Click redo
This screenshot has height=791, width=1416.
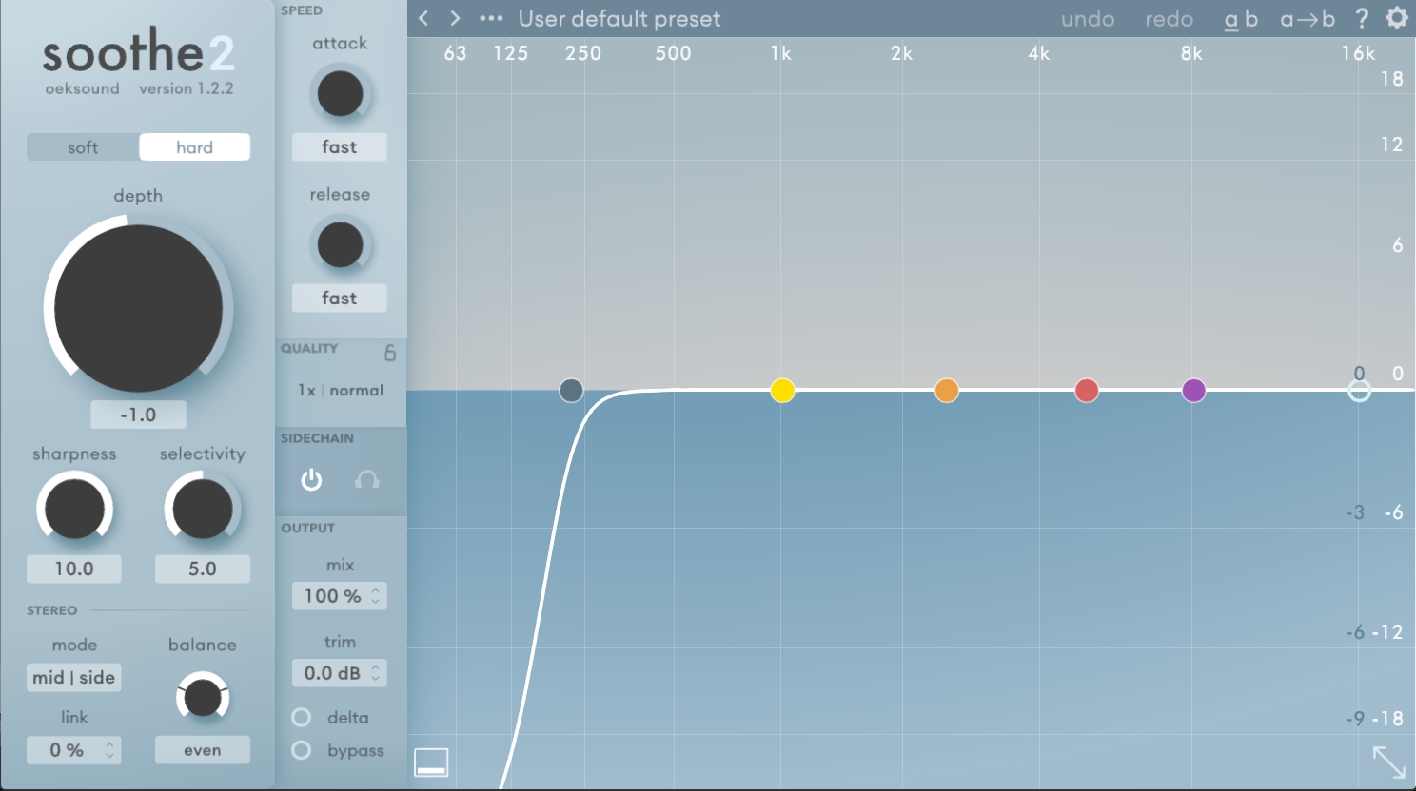1169,19
